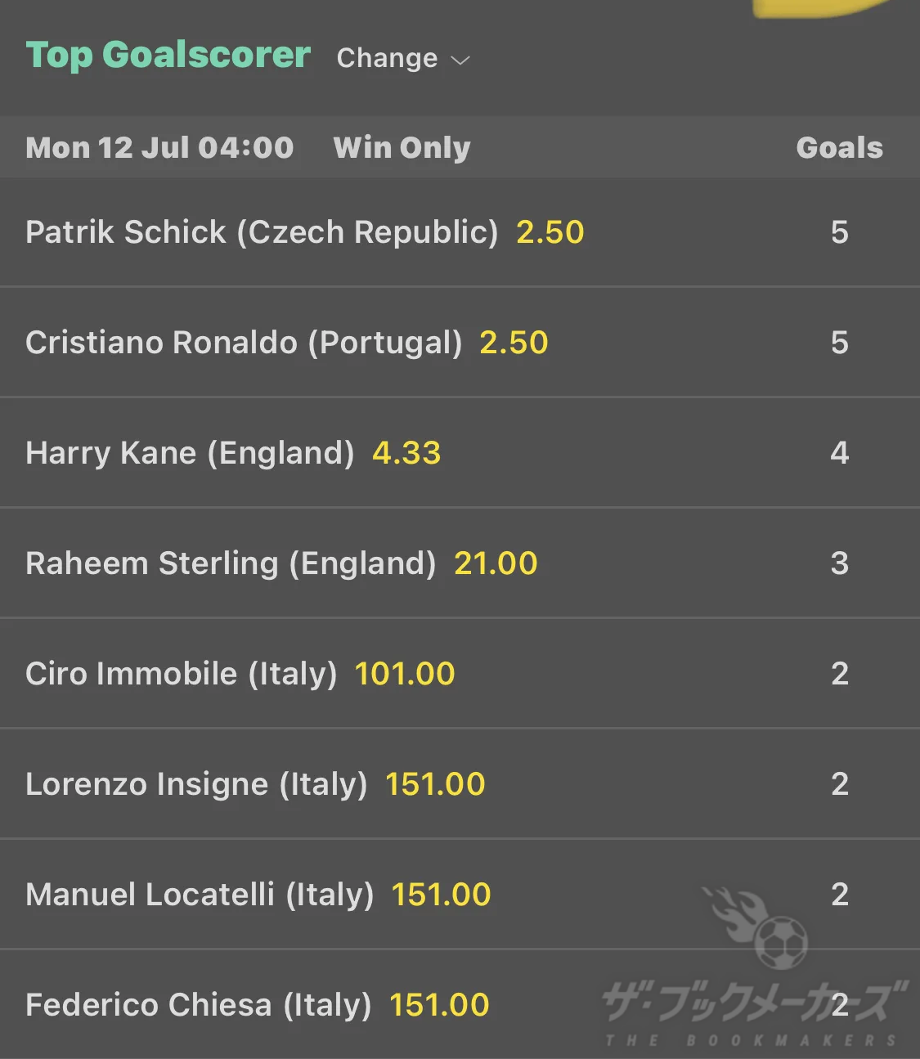Click the Goals column header
The image size is (920, 1059).
pyautogui.click(x=840, y=148)
